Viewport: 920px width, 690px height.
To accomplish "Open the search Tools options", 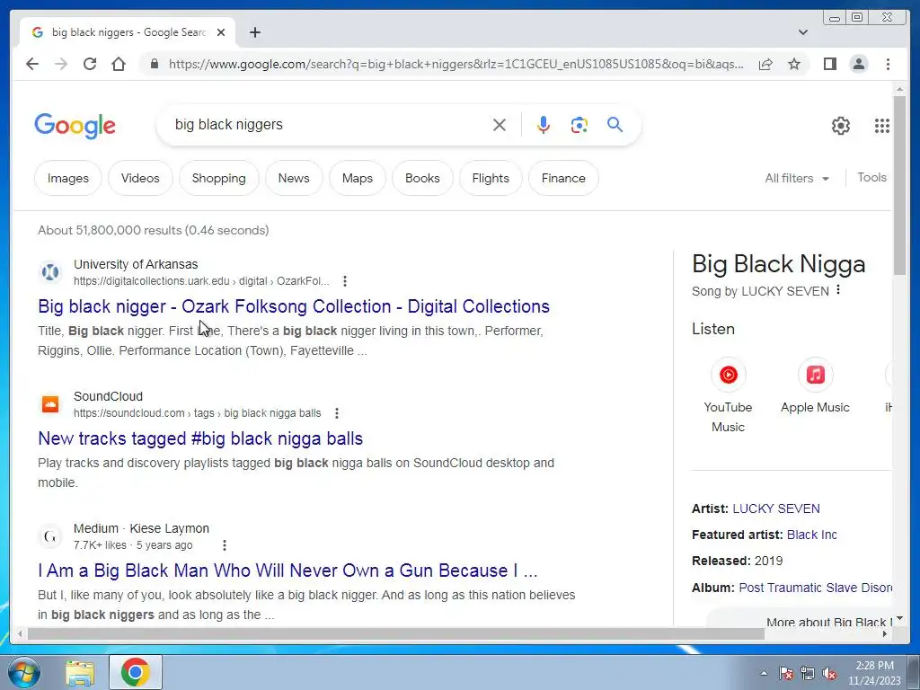I will tap(871, 177).
